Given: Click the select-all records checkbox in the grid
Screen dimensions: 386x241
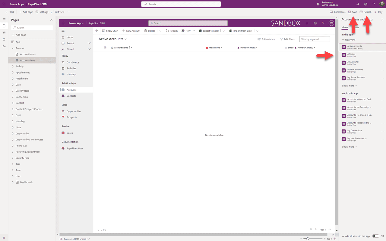Looking at the screenshot, I should coord(105,47).
